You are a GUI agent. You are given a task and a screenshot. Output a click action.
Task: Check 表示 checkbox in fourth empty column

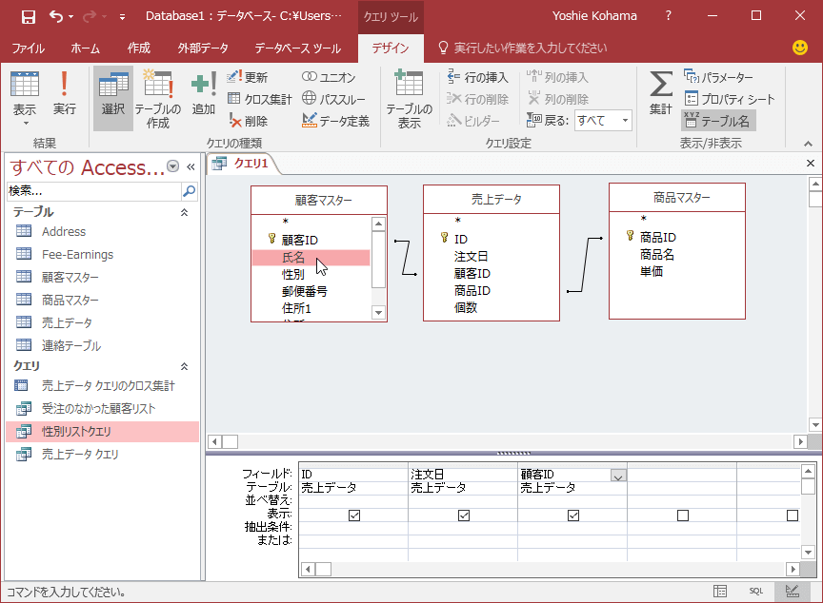[x=683, y=515]
